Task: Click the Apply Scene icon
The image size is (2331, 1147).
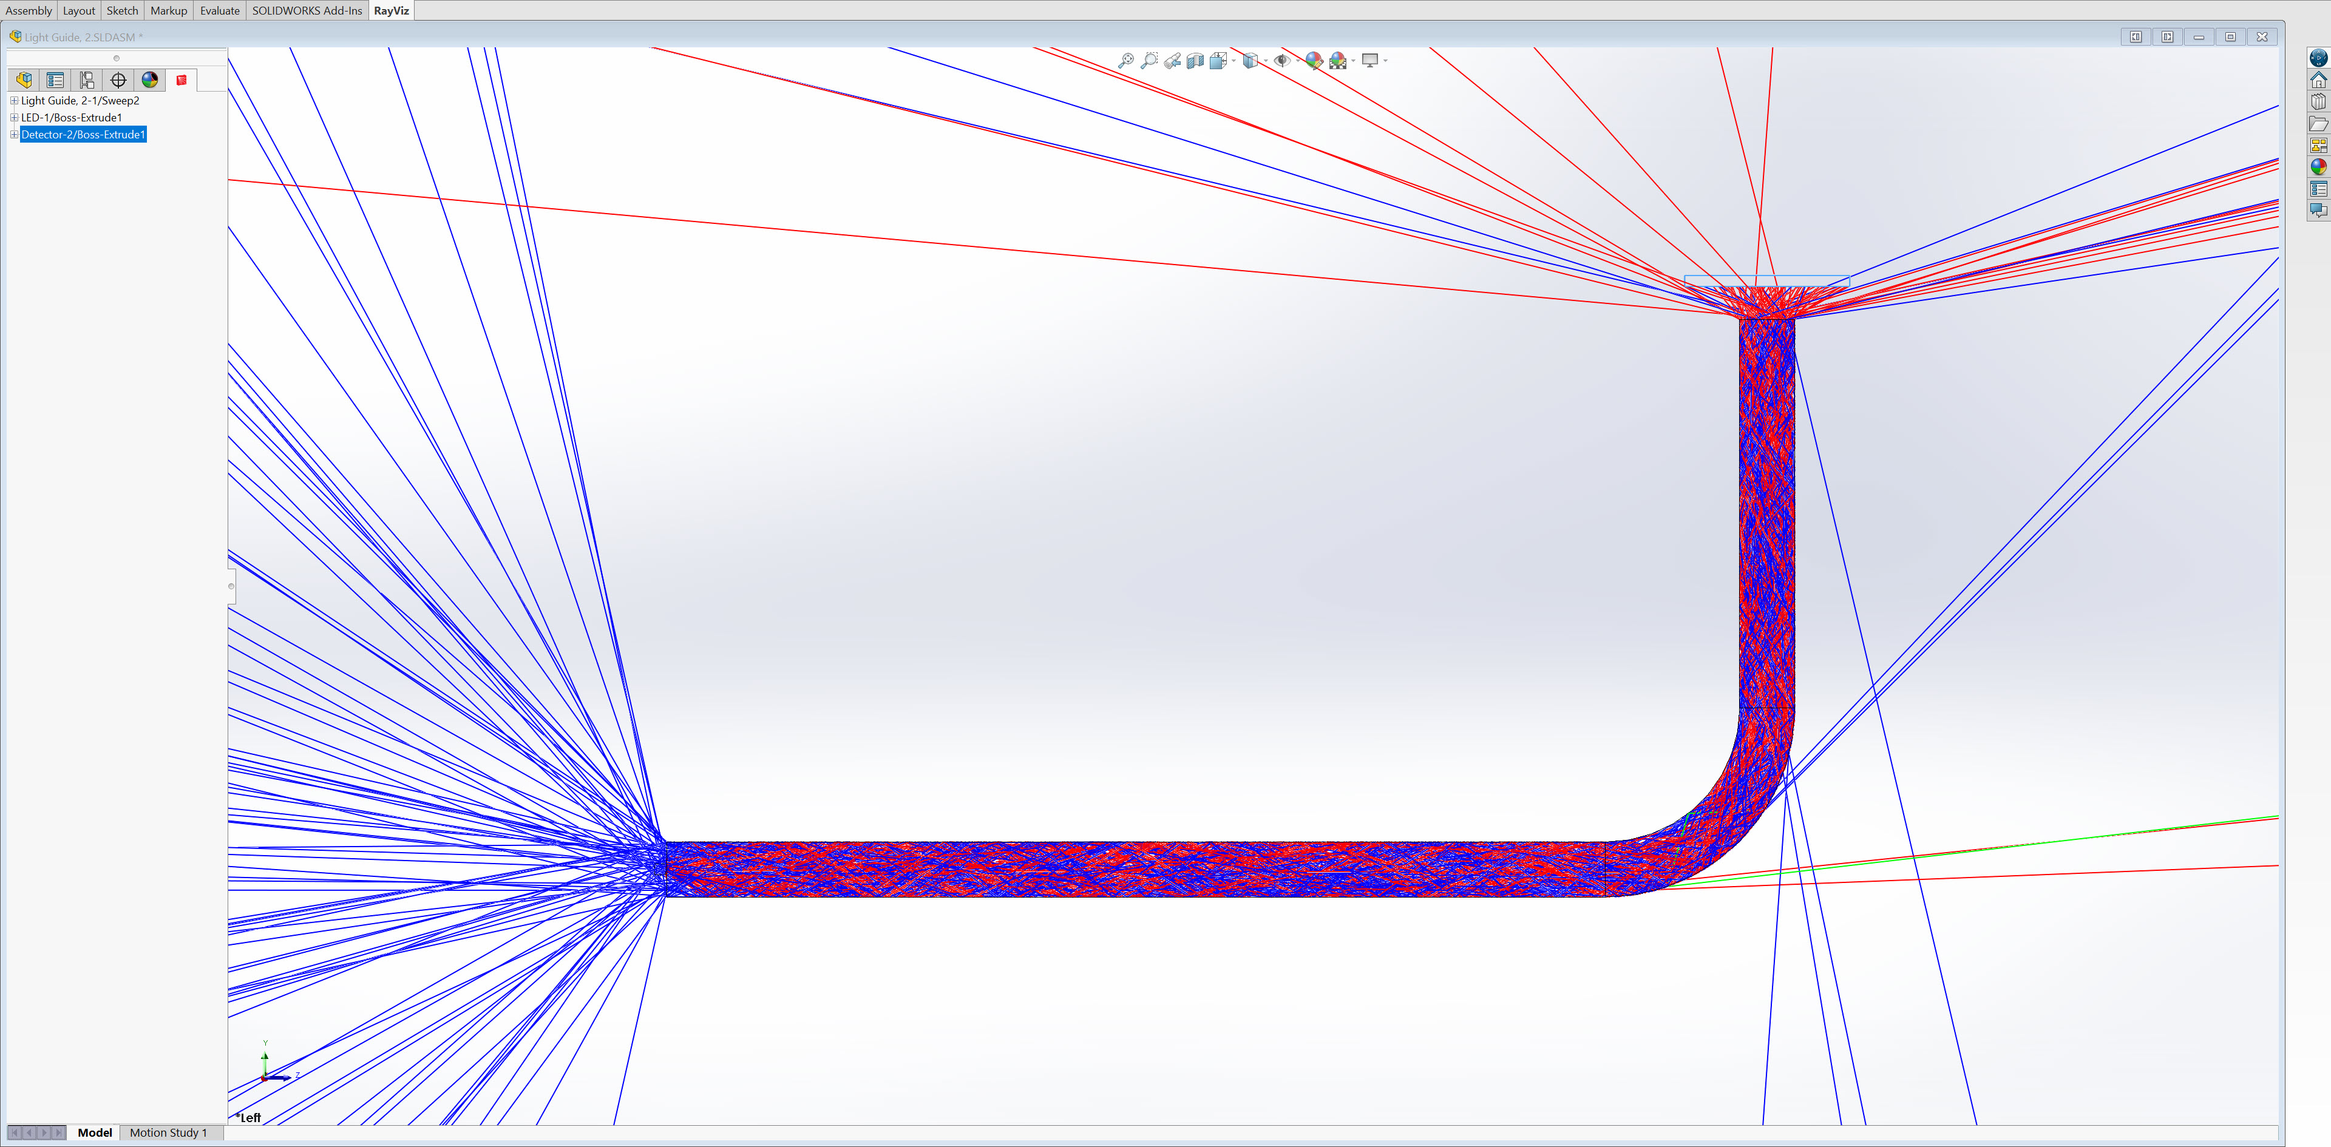Action: [x=1337, y=61]
